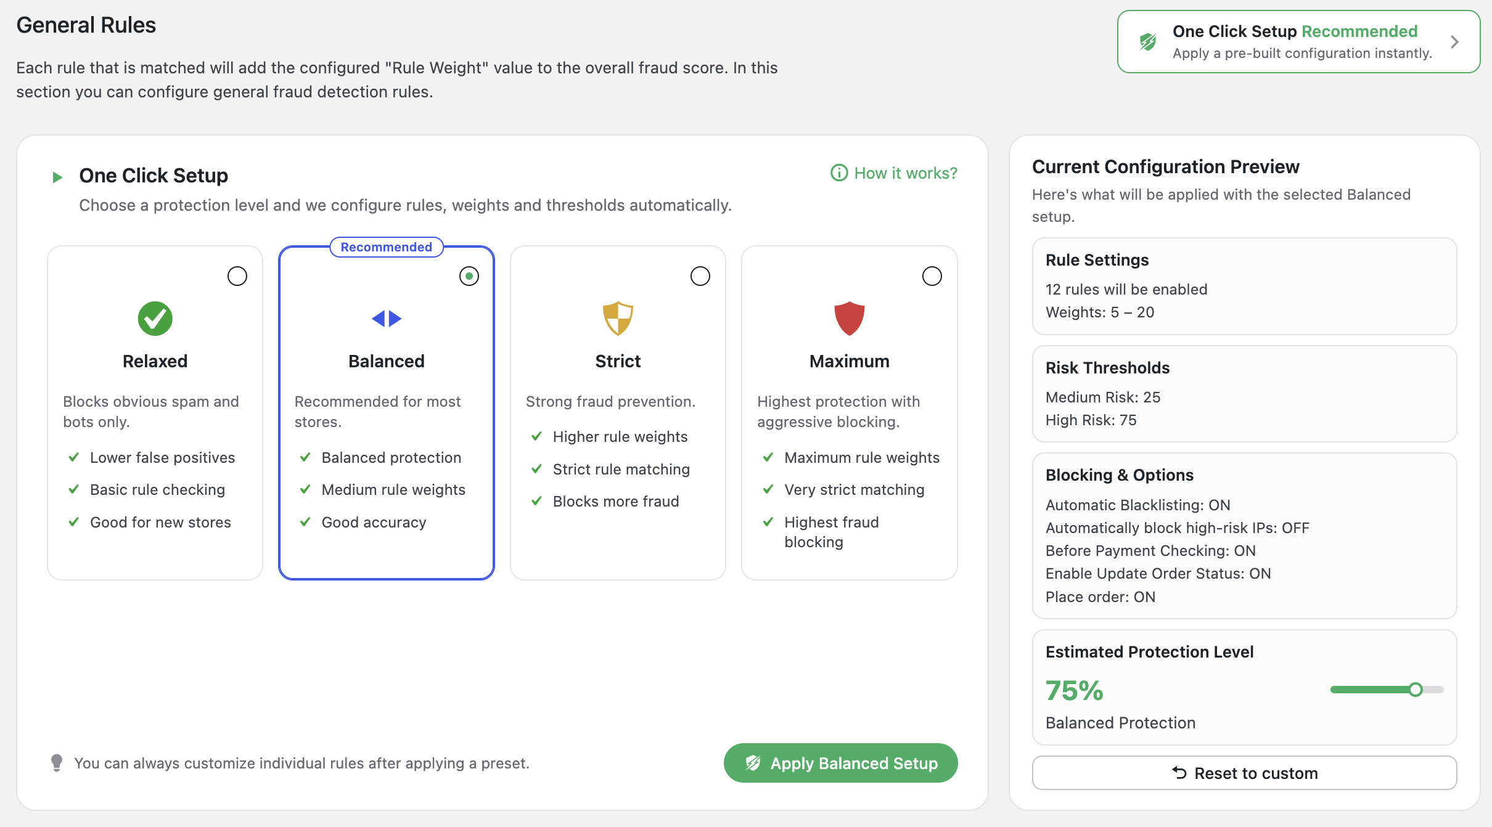
Task: Click the checkmark beside Blocks more fraud
Action: (537, 501)
